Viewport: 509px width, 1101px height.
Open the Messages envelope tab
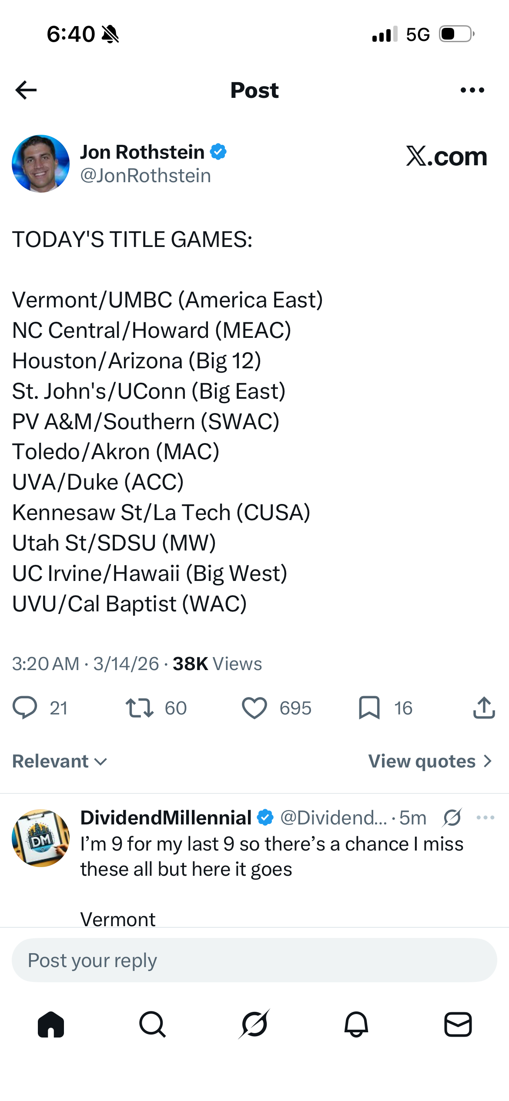point(458,1024)
